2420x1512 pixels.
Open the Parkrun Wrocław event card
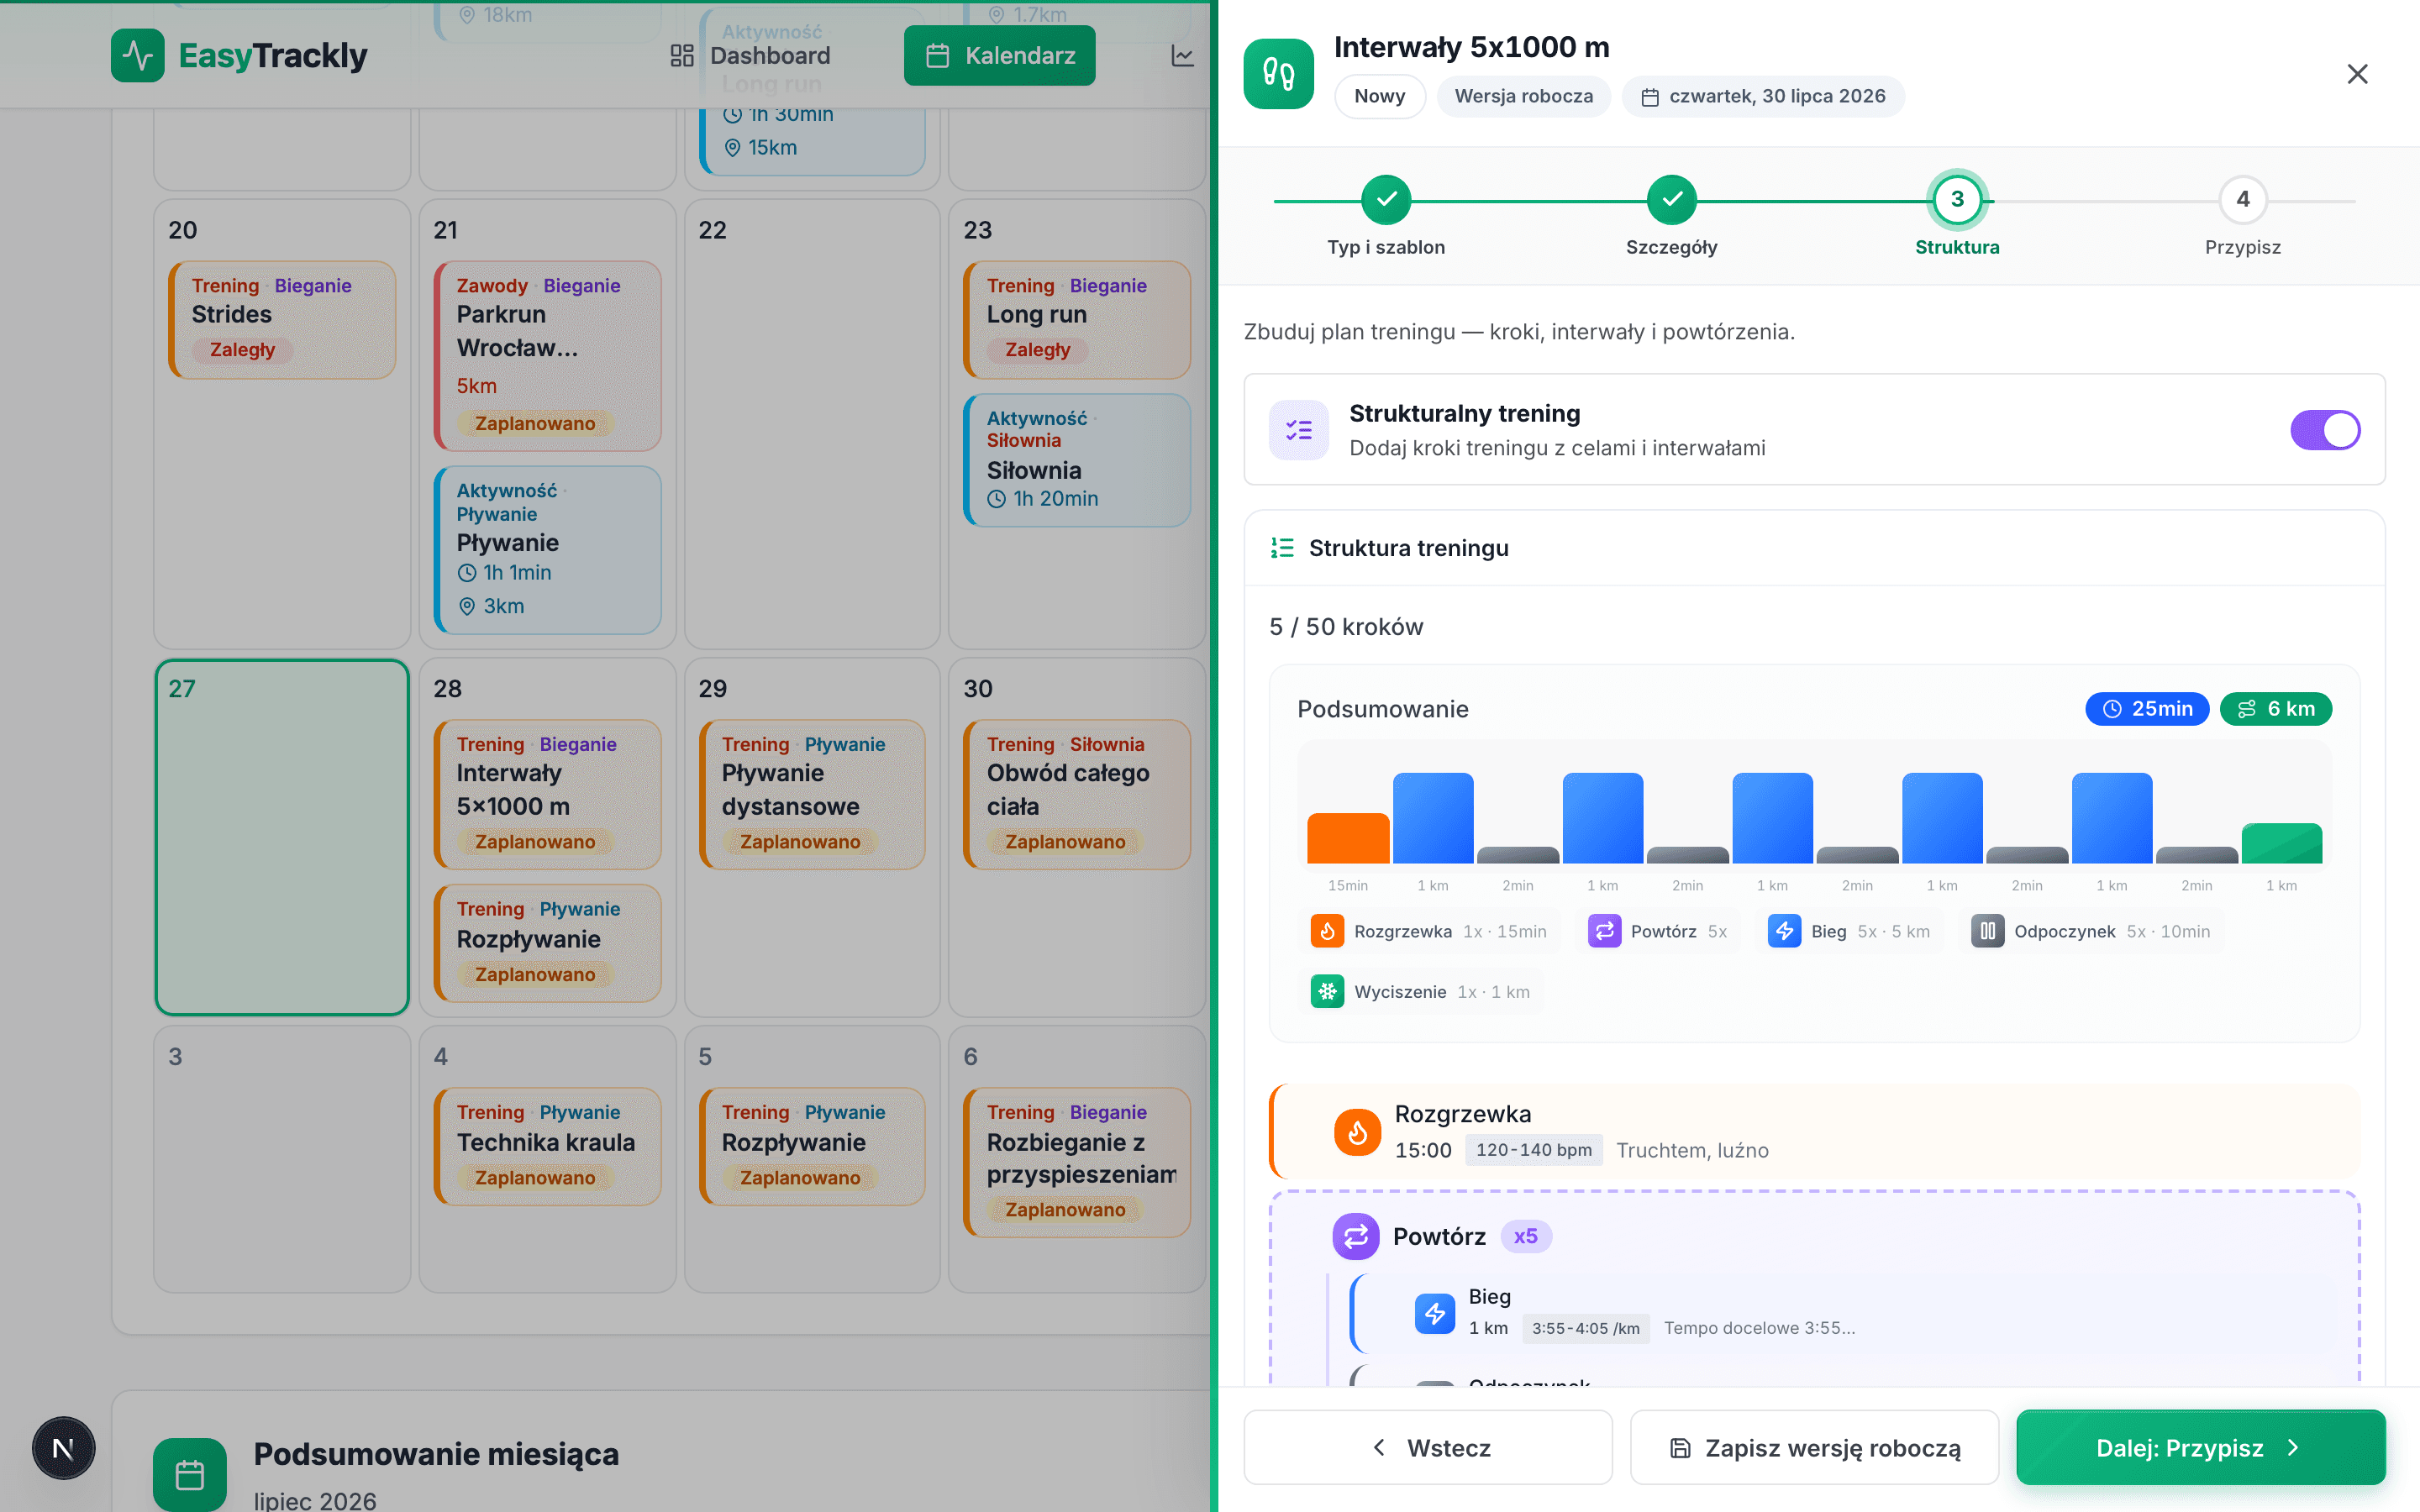pyautogui.click(x=547, y=356)
